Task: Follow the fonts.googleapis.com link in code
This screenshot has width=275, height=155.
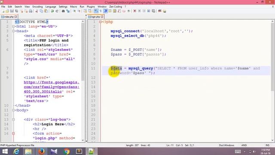Action: click(x=52, y=87)
